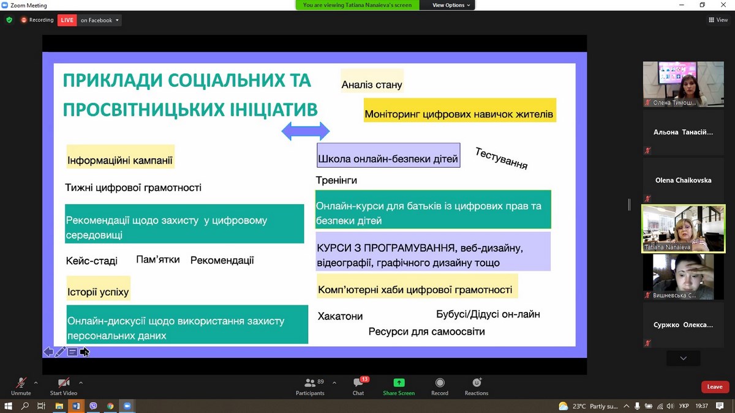Select the pen annotation tool on slide
Screen dimensions: 735x413
click(60, 352)
